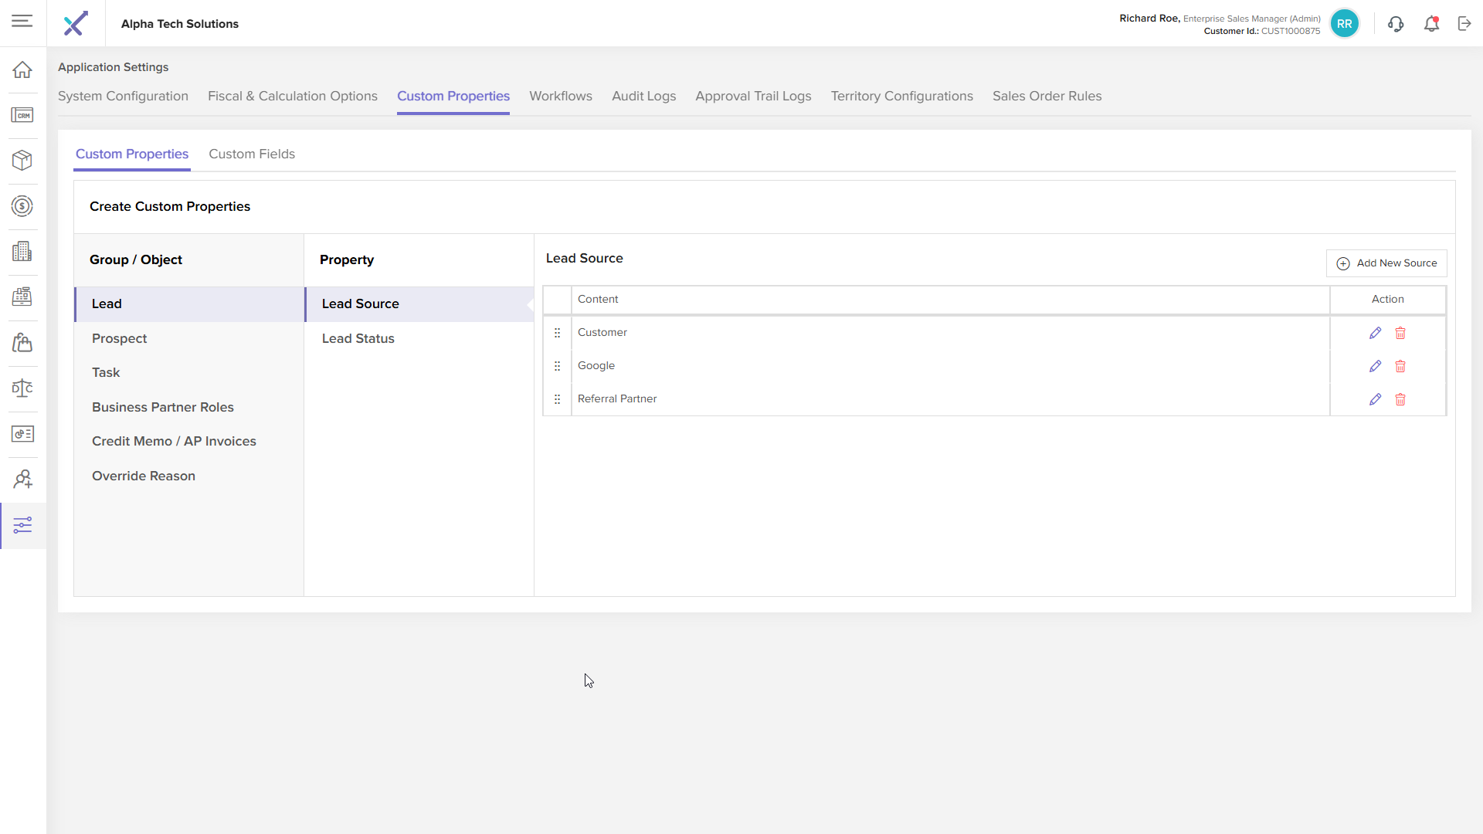This screenshot has height=834, width=1483.
Task: Click the headset support icon
Action: click(1395, 24)
